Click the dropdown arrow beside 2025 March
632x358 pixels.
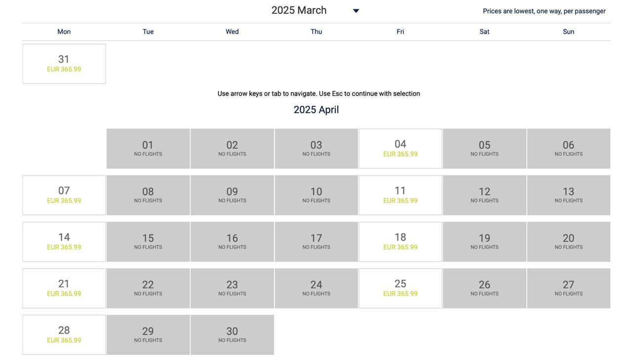(x=356, y=11)
